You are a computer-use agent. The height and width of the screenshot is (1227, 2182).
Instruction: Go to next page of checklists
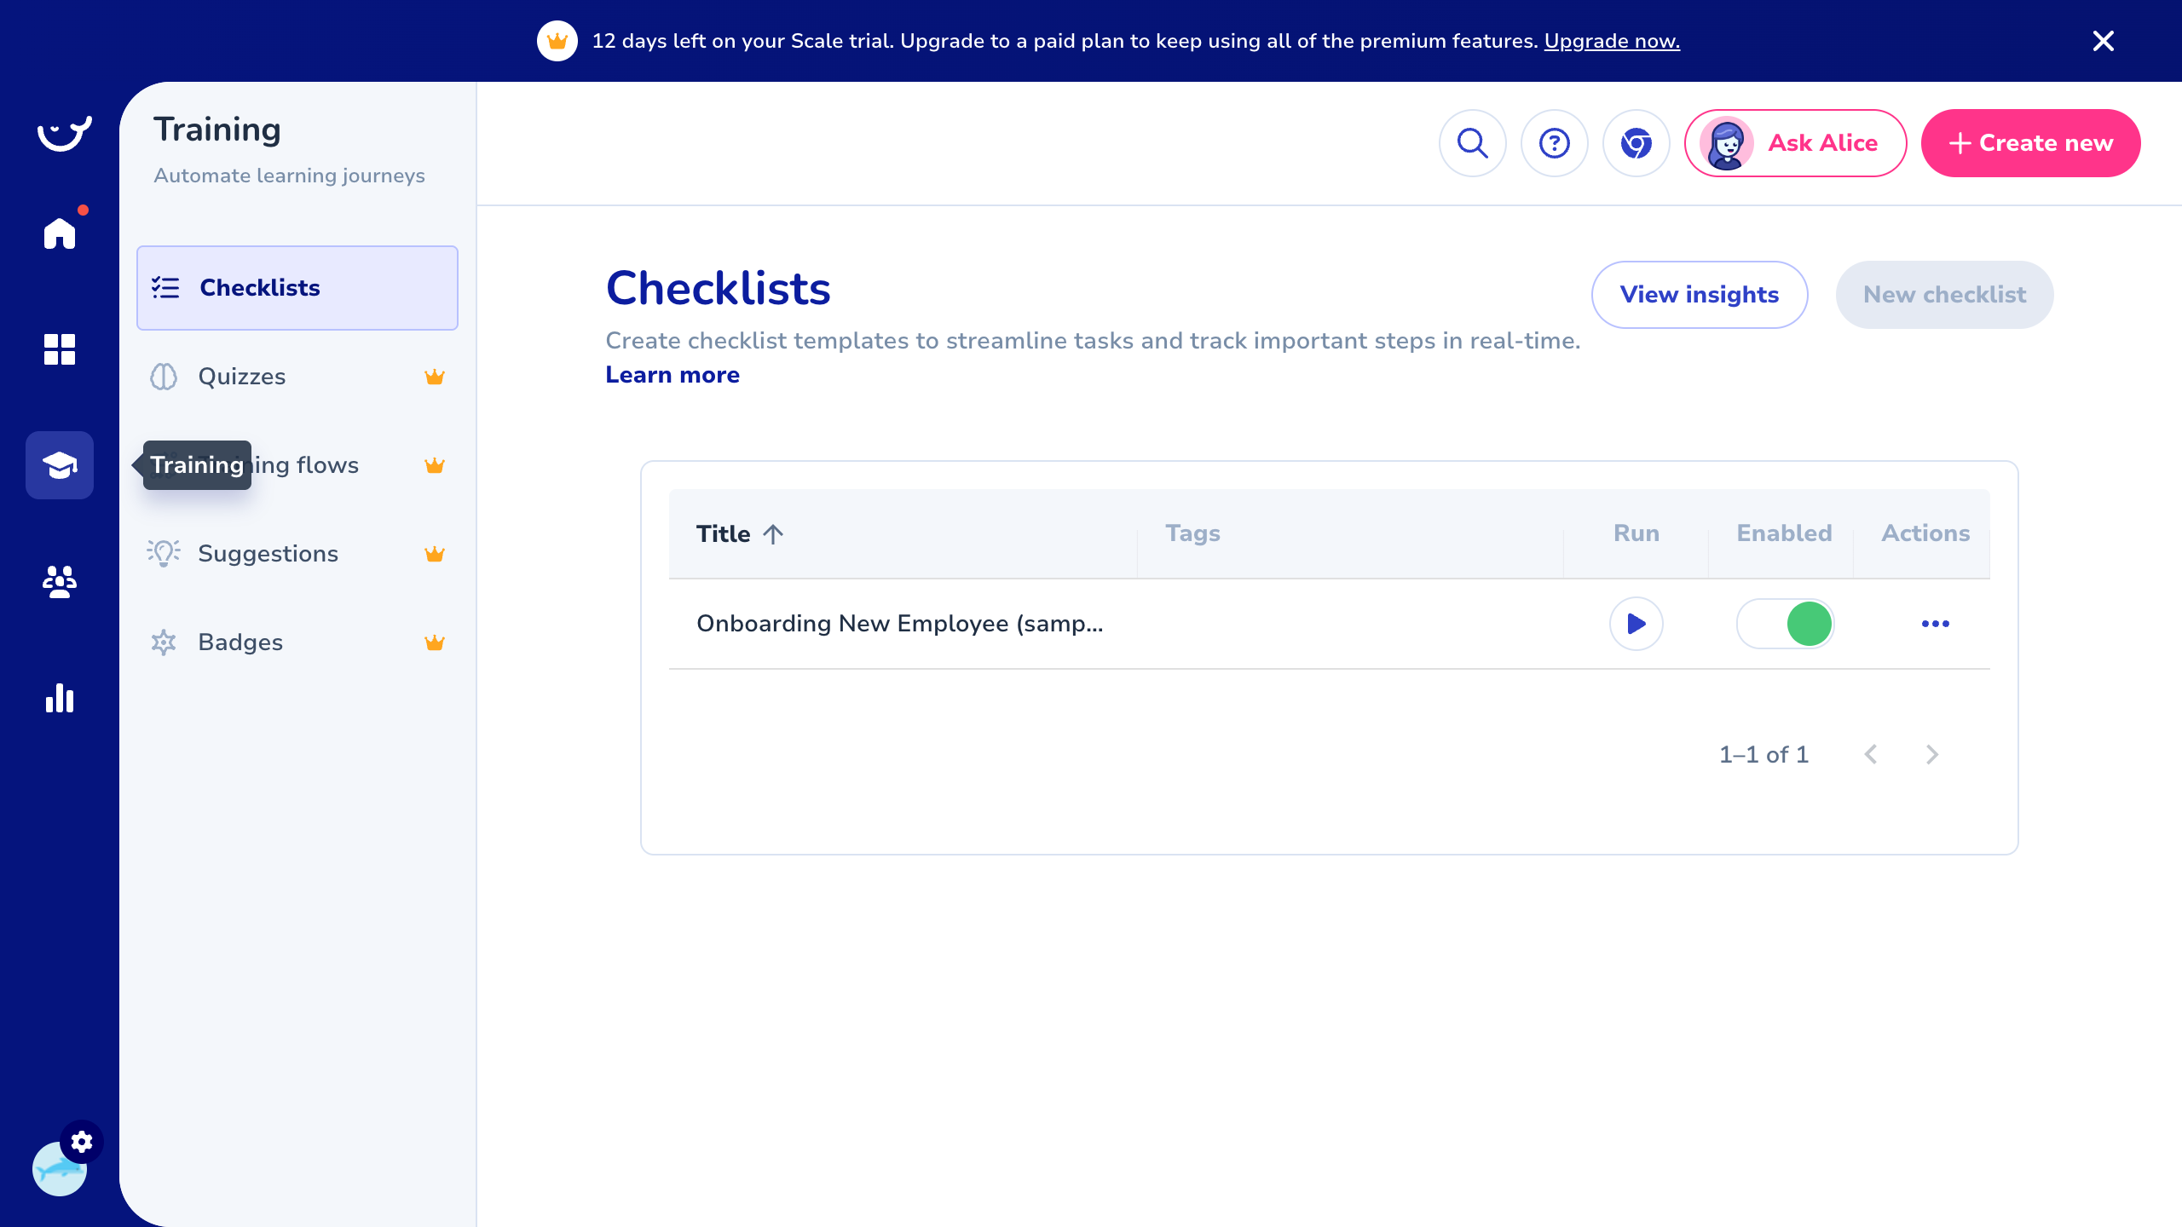pyautogui.click(x=1931, y=755)
